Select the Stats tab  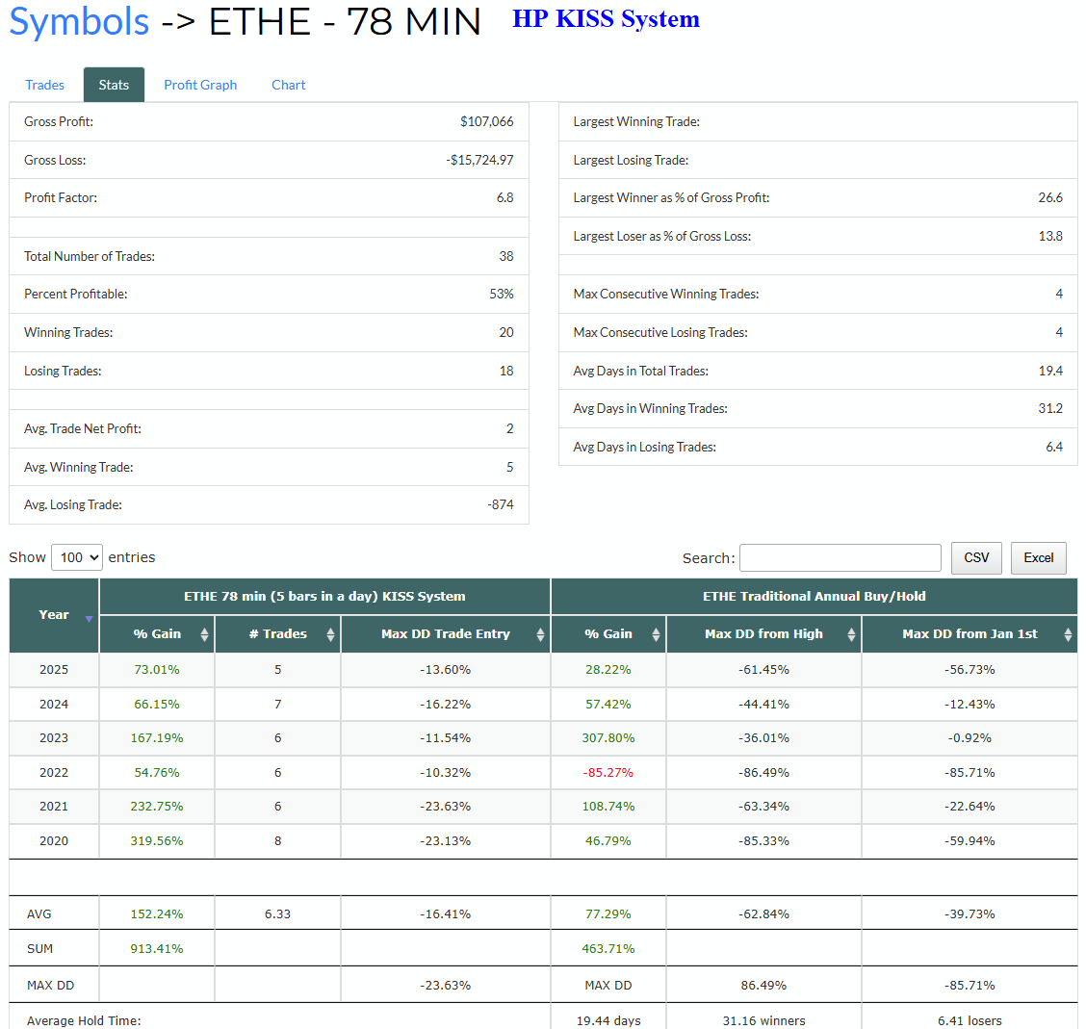pos(114,85)
